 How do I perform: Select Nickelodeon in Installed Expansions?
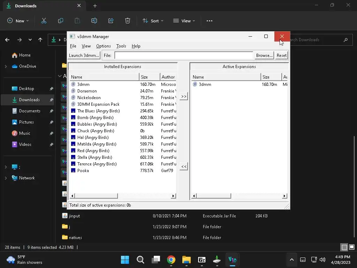[123, 98]
